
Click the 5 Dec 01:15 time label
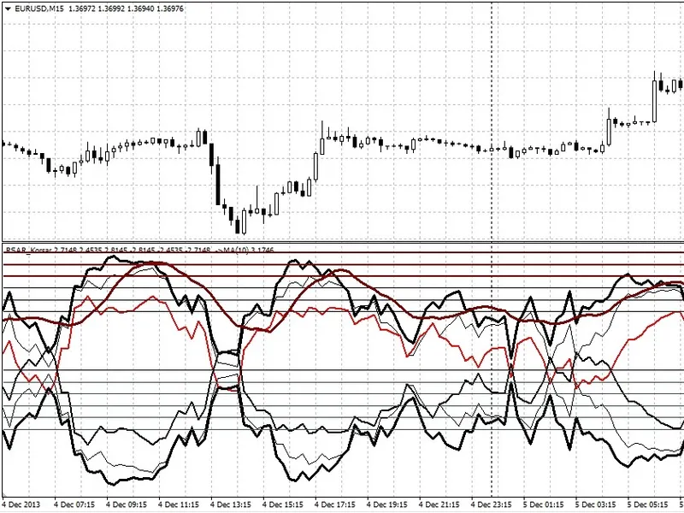544,504
